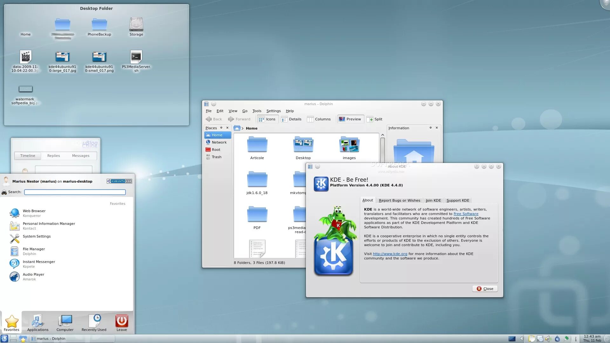Click the Split view toolbar icon
Viewport: 610px width, 343px height.
tap(370, 119)
